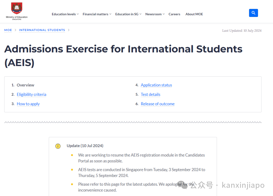
Task: Click the Update (10 Jul 2024) heading
Action: coord(85,146)
